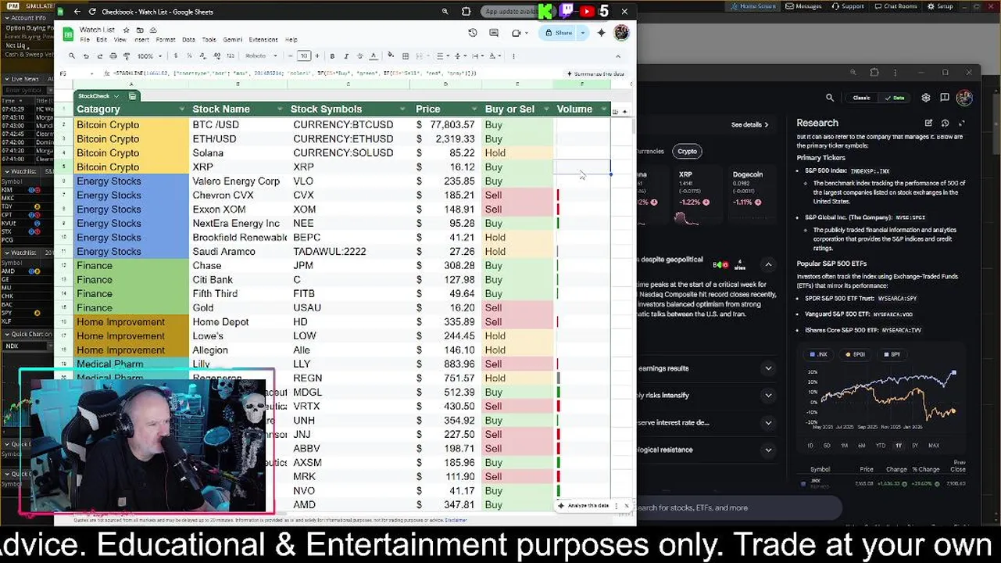Open Research panel history icon
The height and width of the screenshot is (563, 1001).
click(x=945, y=123)
